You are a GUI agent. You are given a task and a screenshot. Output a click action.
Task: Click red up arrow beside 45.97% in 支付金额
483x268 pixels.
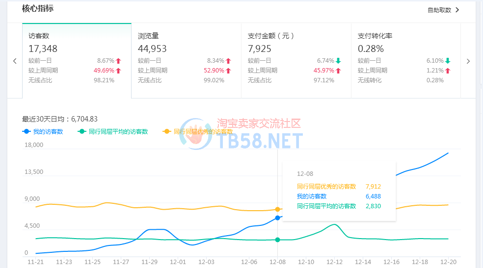tap(338, 71)
